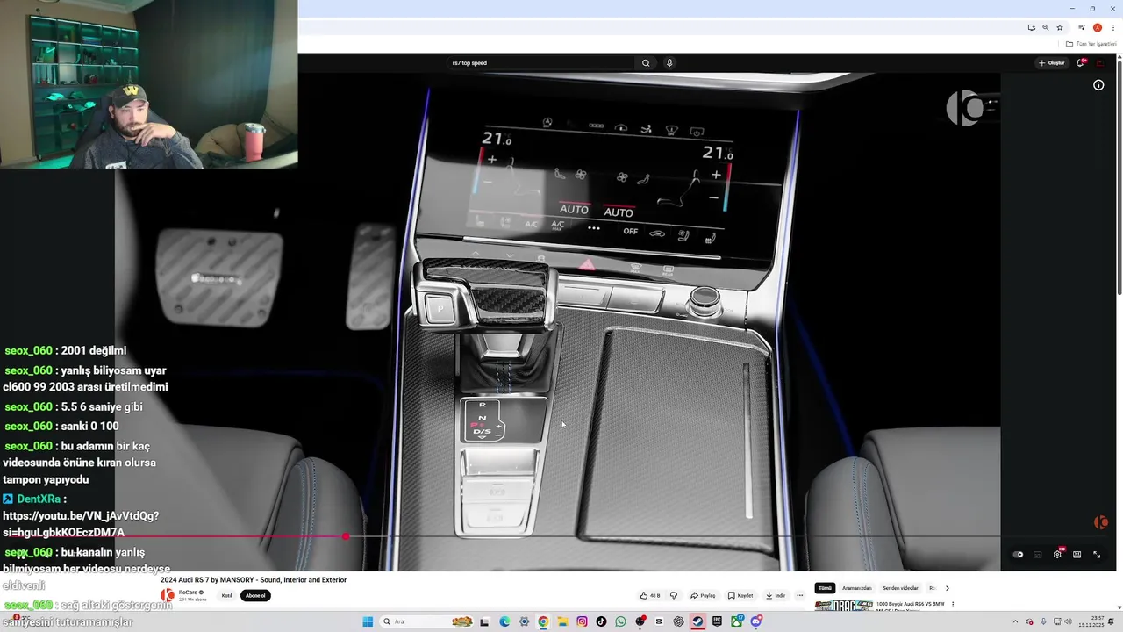Viewport: 1123px width, 632px height.
Task: Open the Chrome profile avatar
Action: tap(1097, 27)
